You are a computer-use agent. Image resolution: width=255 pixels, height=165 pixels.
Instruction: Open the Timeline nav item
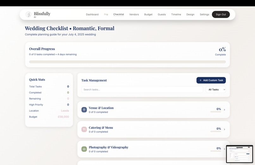(x=176, y=15)
